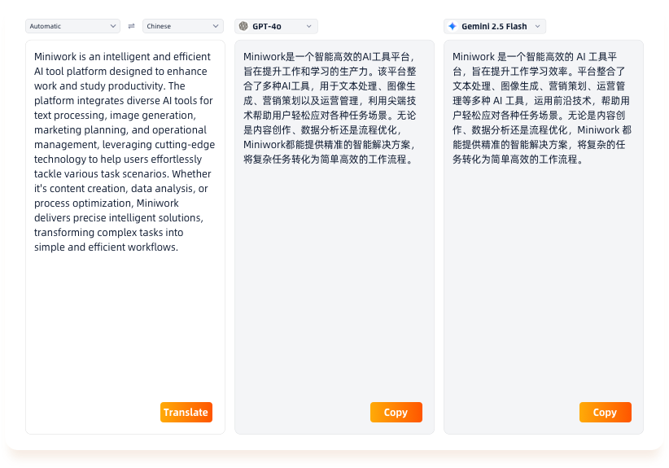Image resolution: width=669 pixels, height=468 pixels.
Task: Copy the Gemini 2.5 Flash translation
Action: pyautogui.click(x=605, y=412)
